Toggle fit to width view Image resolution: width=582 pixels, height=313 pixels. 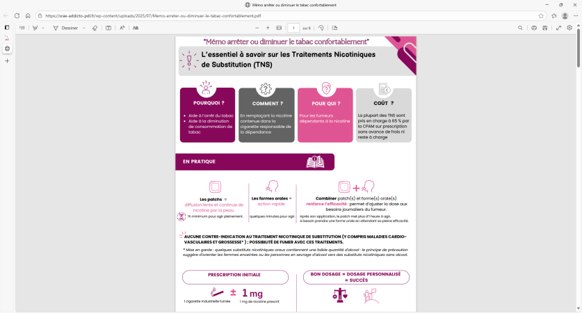[x=279, y=28]
